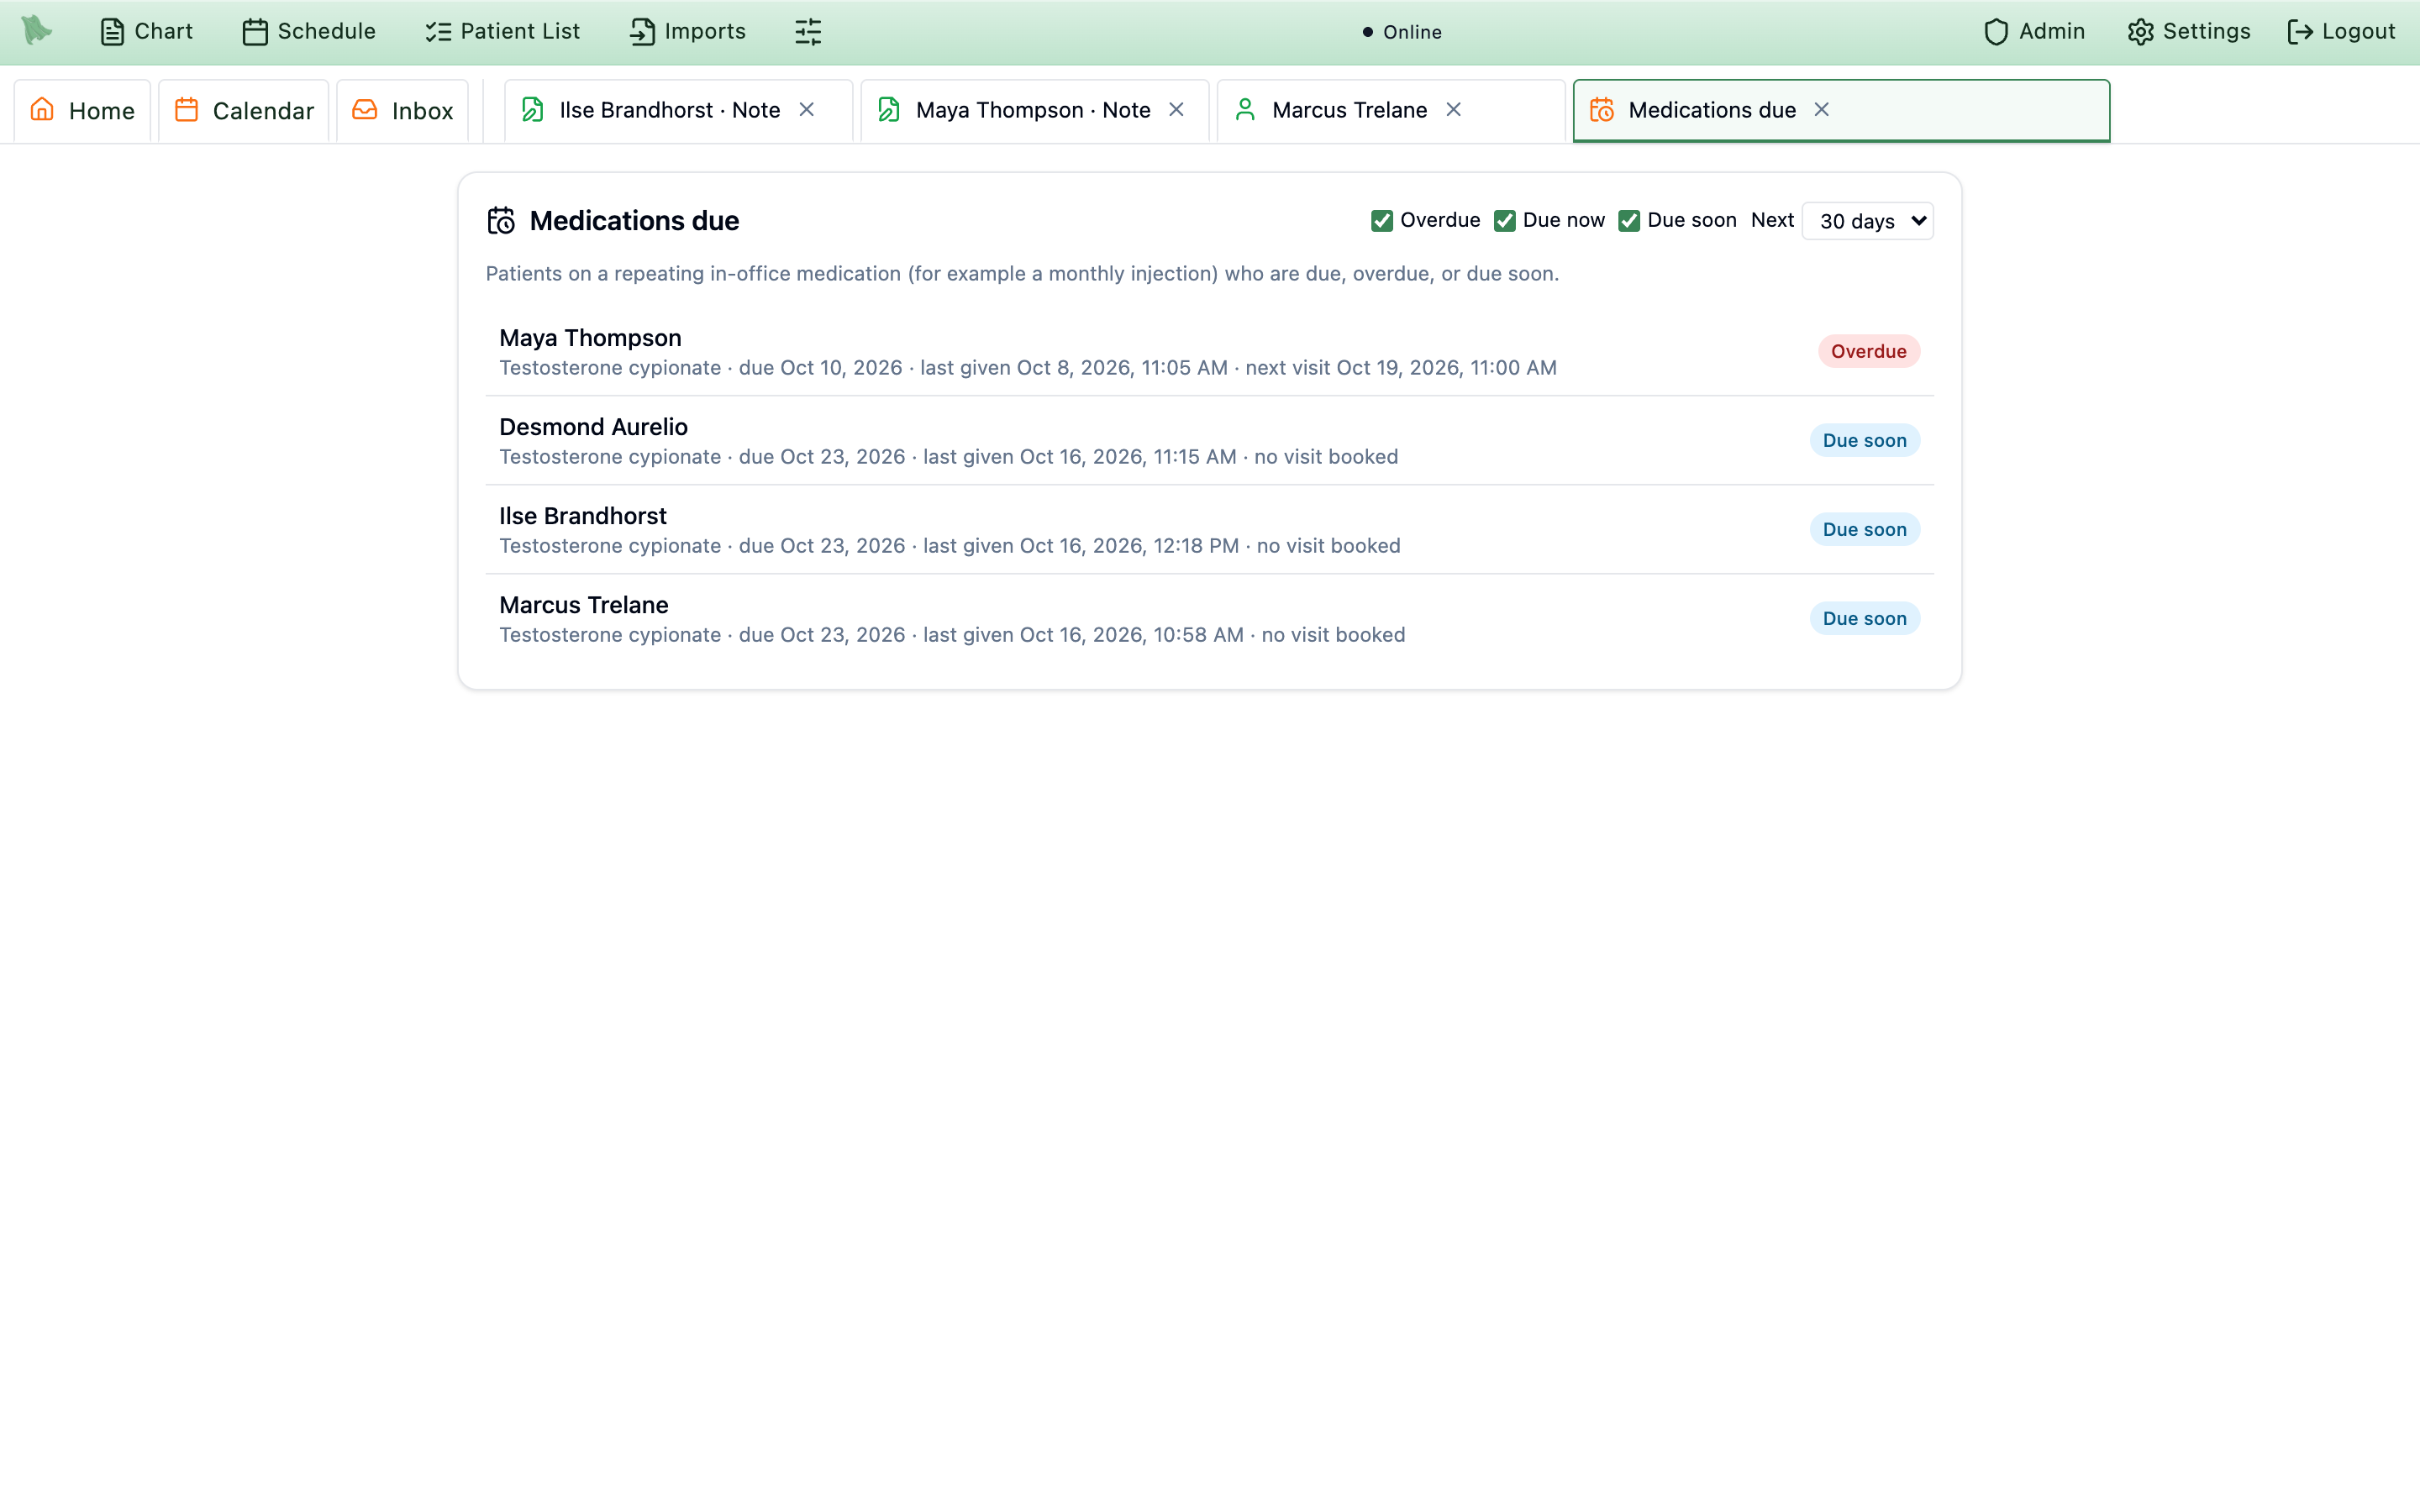Click the Overdue status badge
Viewport: 2420px width, 1512px height.
(x=1868, y=351)
